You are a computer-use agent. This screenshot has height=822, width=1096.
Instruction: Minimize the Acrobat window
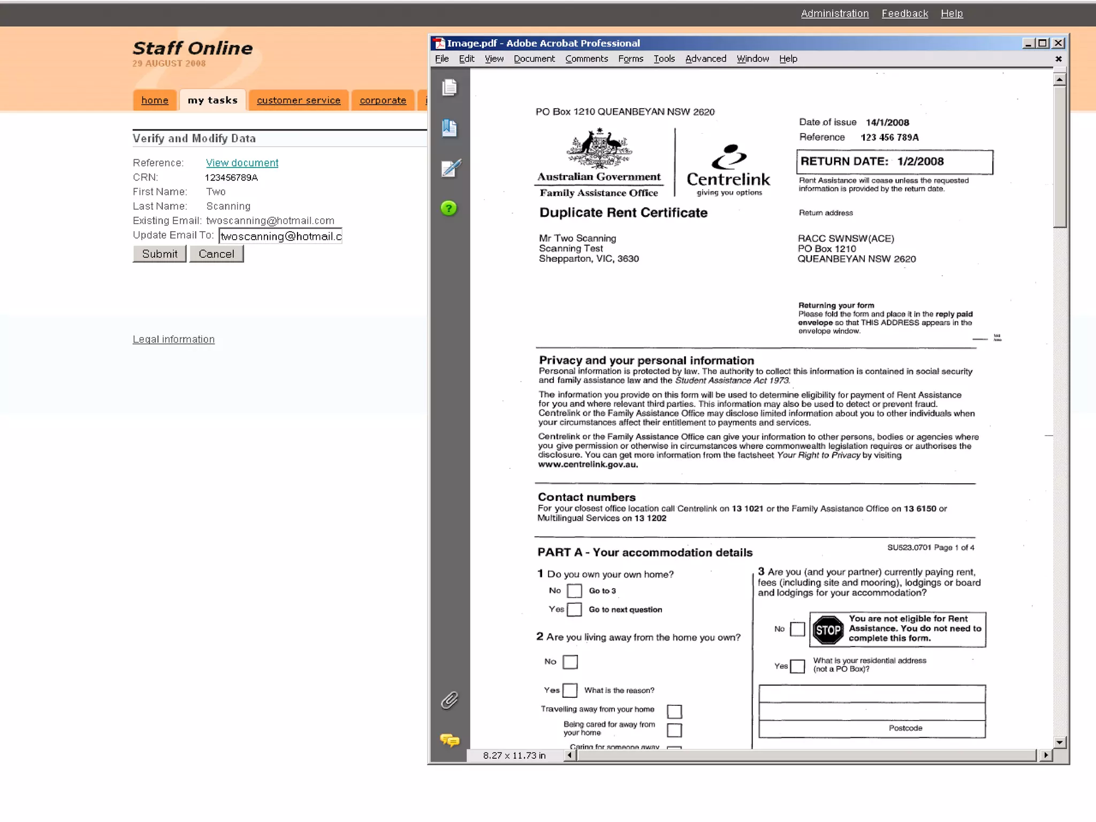(1029, 43)
